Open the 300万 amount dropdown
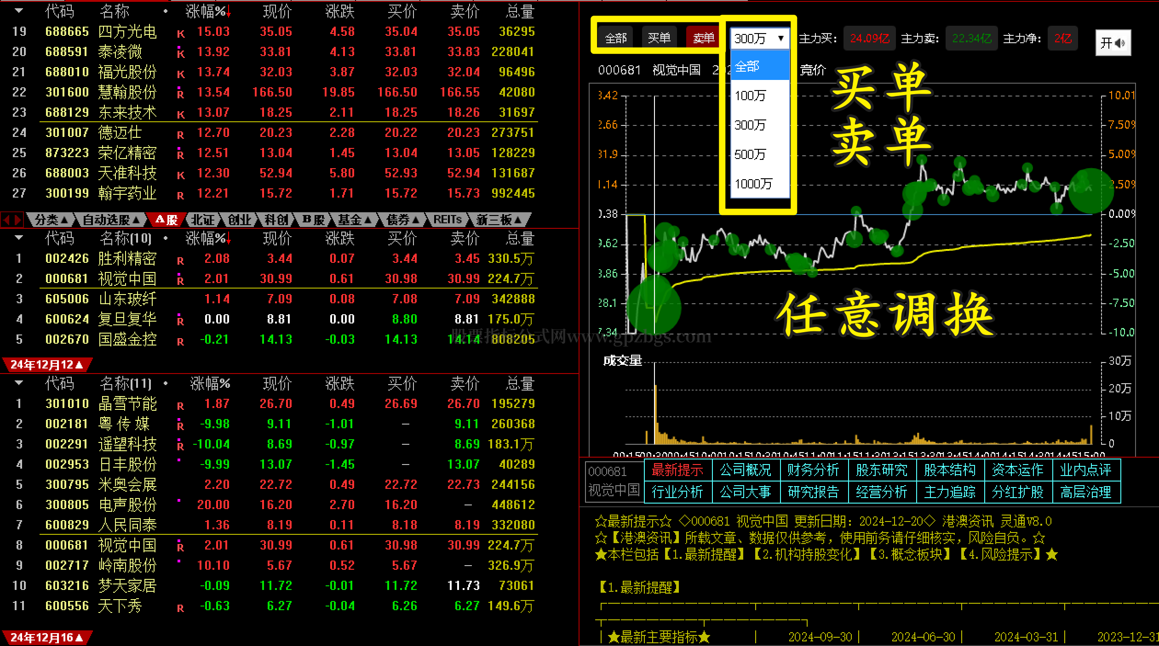The height and width of the screenshot is (646, 1159). point(759,39)
